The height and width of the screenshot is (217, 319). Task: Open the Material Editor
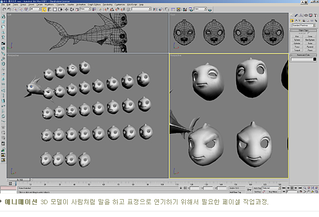(185, 9)
